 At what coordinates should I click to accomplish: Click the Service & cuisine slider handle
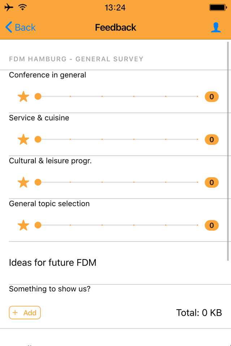coord(38,139)
